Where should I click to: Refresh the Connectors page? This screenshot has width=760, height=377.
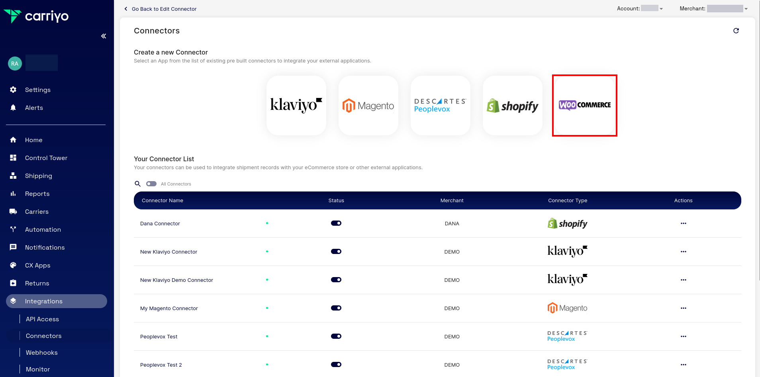coord(736,31)
